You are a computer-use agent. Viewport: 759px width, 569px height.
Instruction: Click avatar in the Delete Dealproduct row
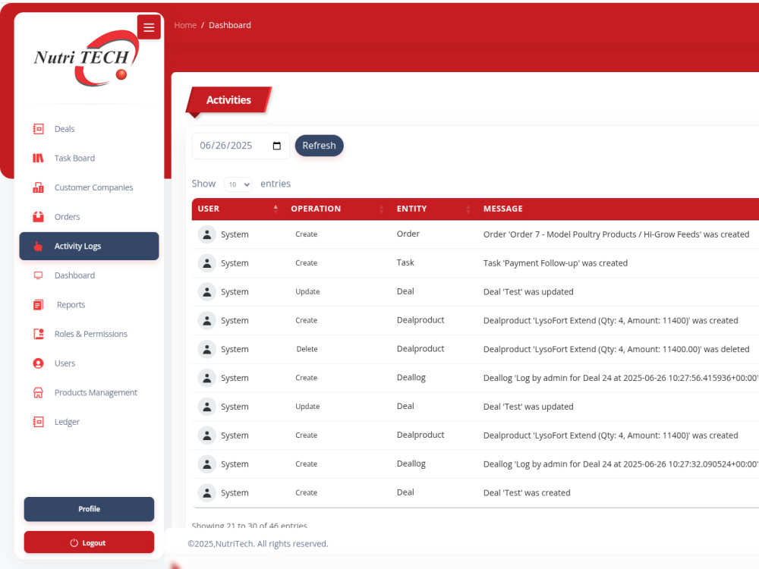(x=206, y=349)
